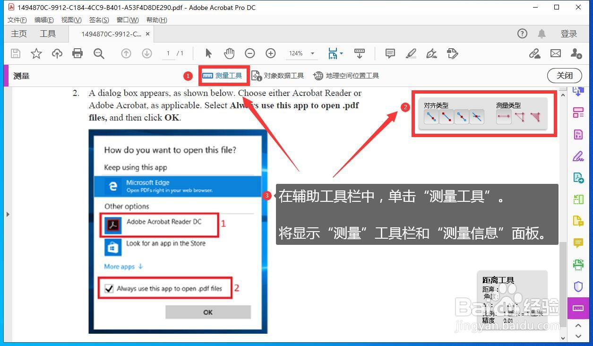This screenshot has height=346, width=593.
Task: Activate the Hand pan tool
Action: pos(229,53)
